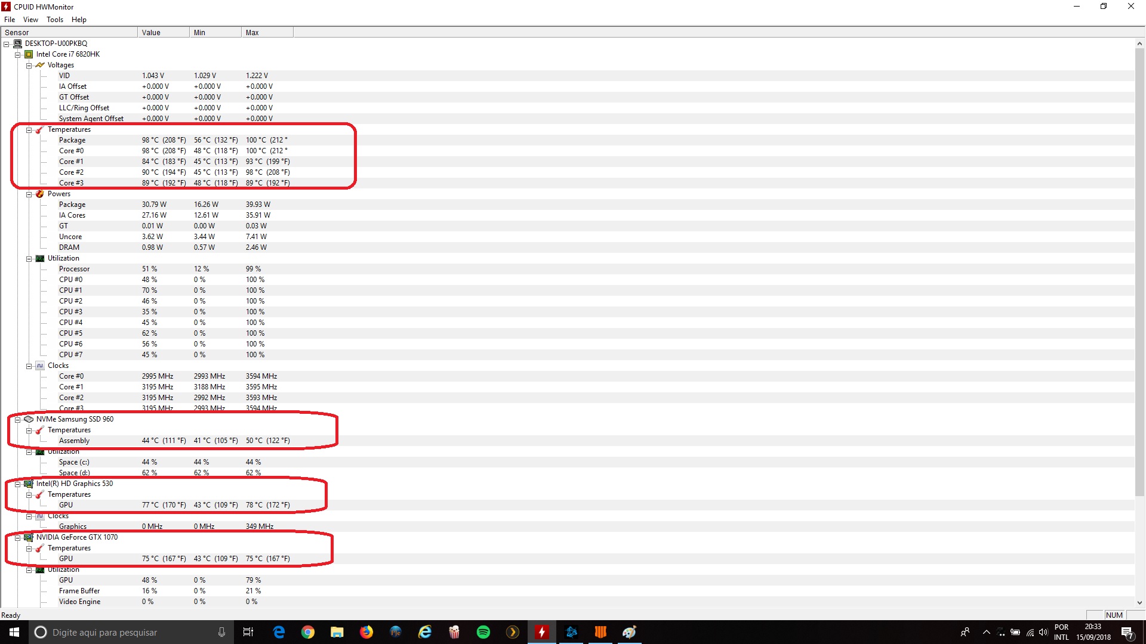
Task: Collapse the CPU Utilization tree node
Action: click(29, 259)
